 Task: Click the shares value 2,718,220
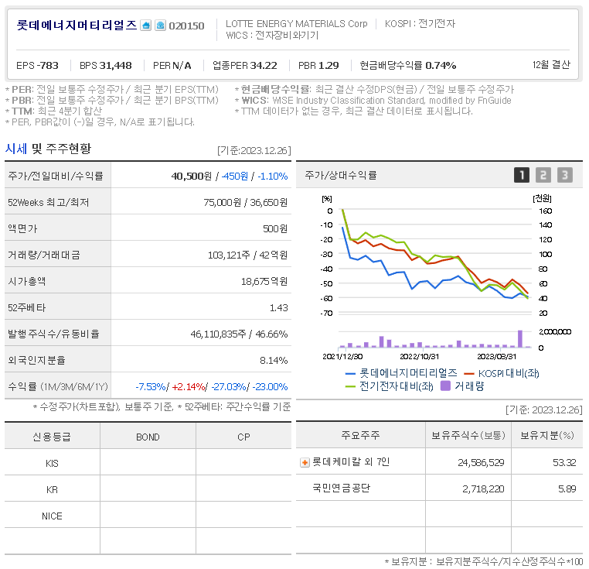pos(483,488)
